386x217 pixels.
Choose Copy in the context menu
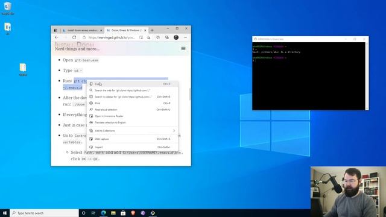pos(132,84)
